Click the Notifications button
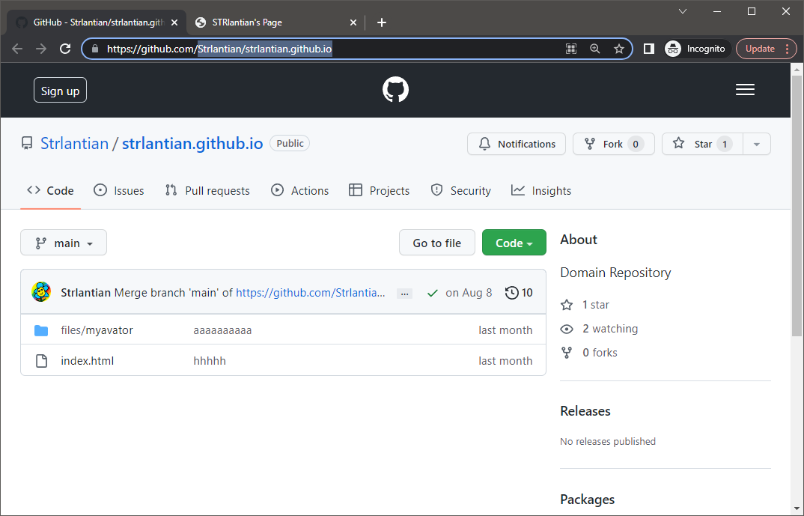804x516 pixels. 517,144
